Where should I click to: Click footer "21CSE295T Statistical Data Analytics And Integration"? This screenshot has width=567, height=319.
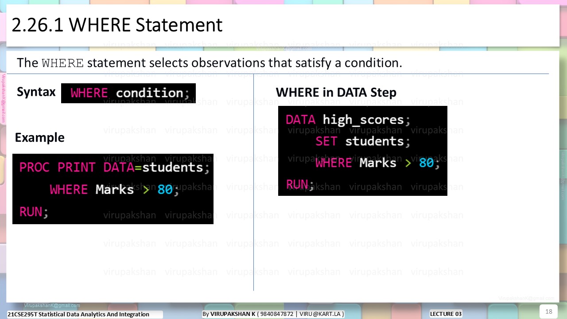(78, 314)
